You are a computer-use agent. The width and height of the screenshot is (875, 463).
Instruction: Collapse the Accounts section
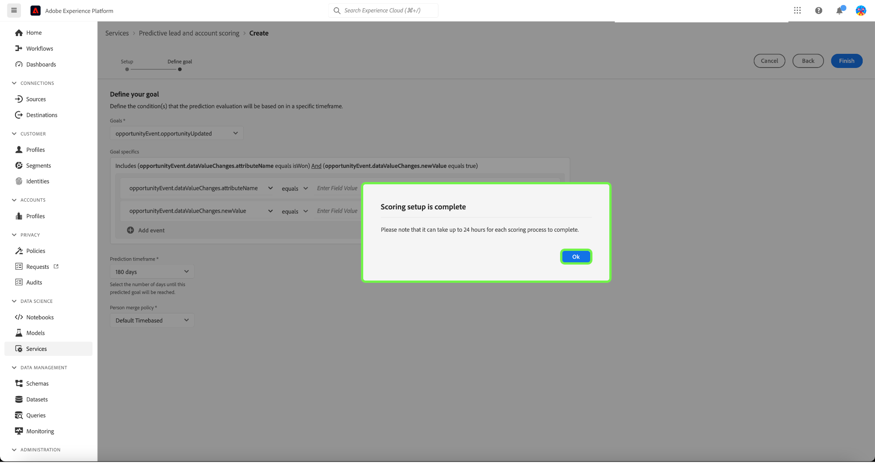coord(14,200)
